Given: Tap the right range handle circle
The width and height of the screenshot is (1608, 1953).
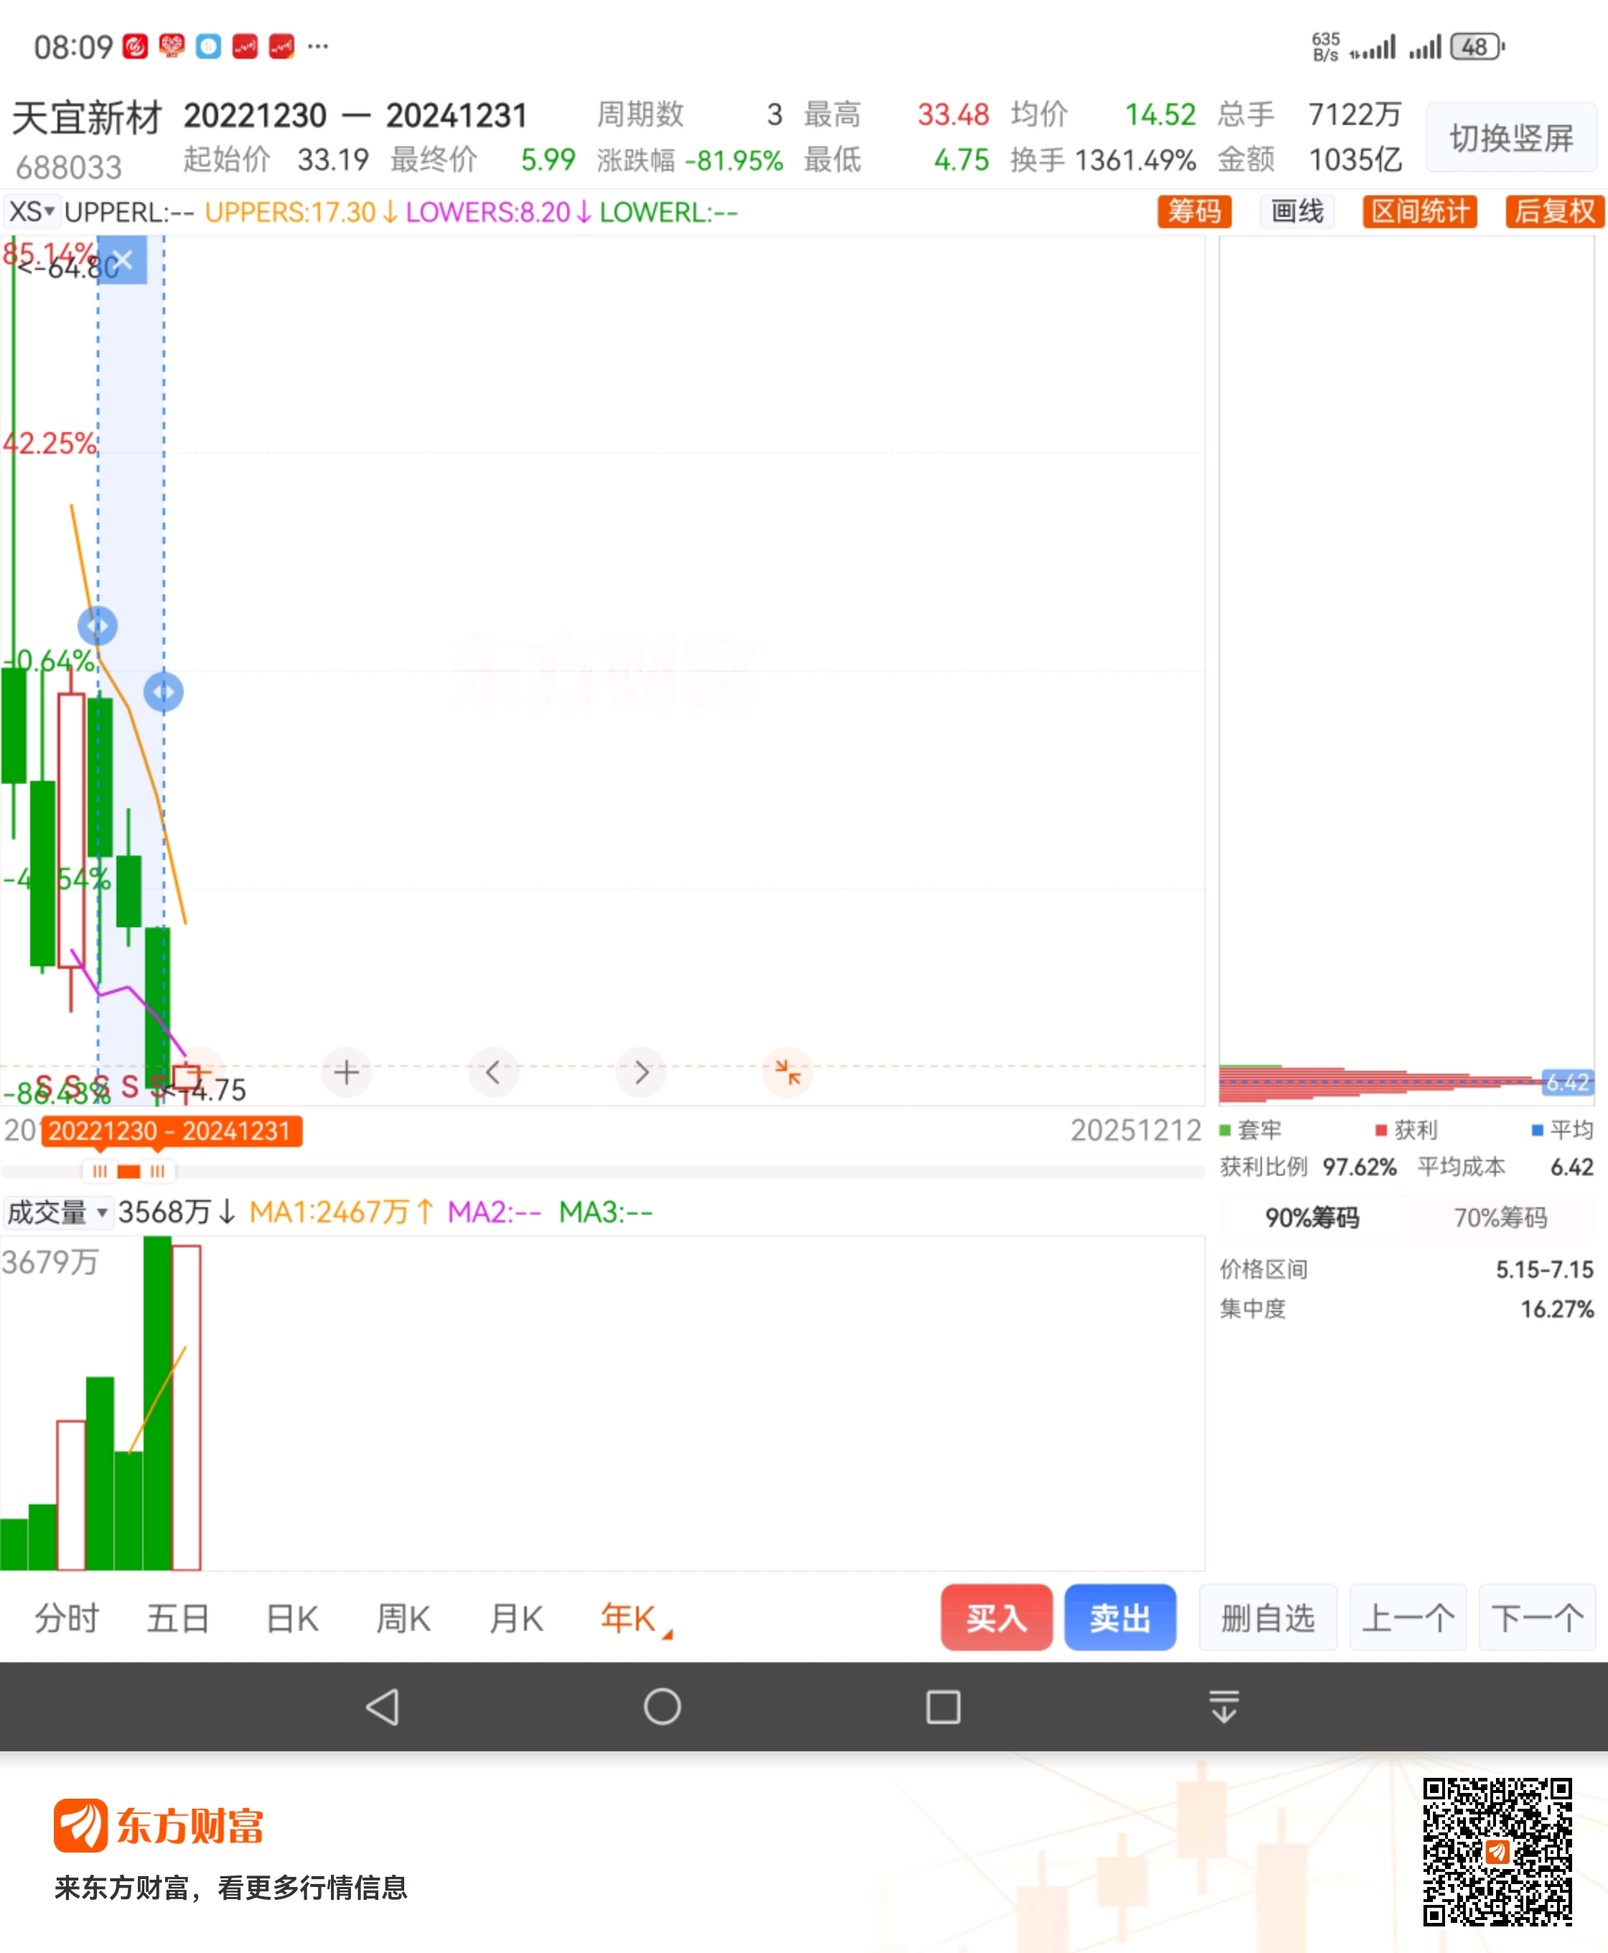Looking at the screenshot, I should click(164, 692).
